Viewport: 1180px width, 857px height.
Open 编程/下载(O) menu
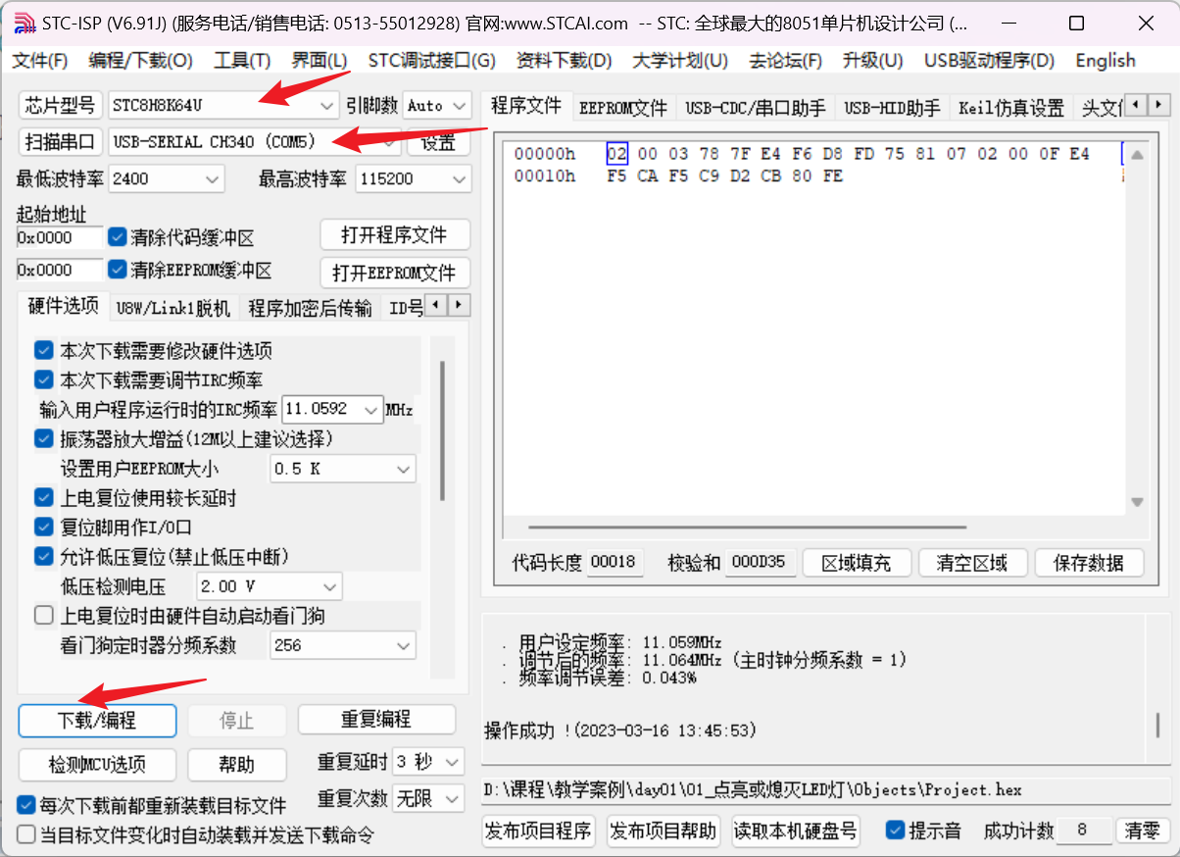[x=141, y=61]
